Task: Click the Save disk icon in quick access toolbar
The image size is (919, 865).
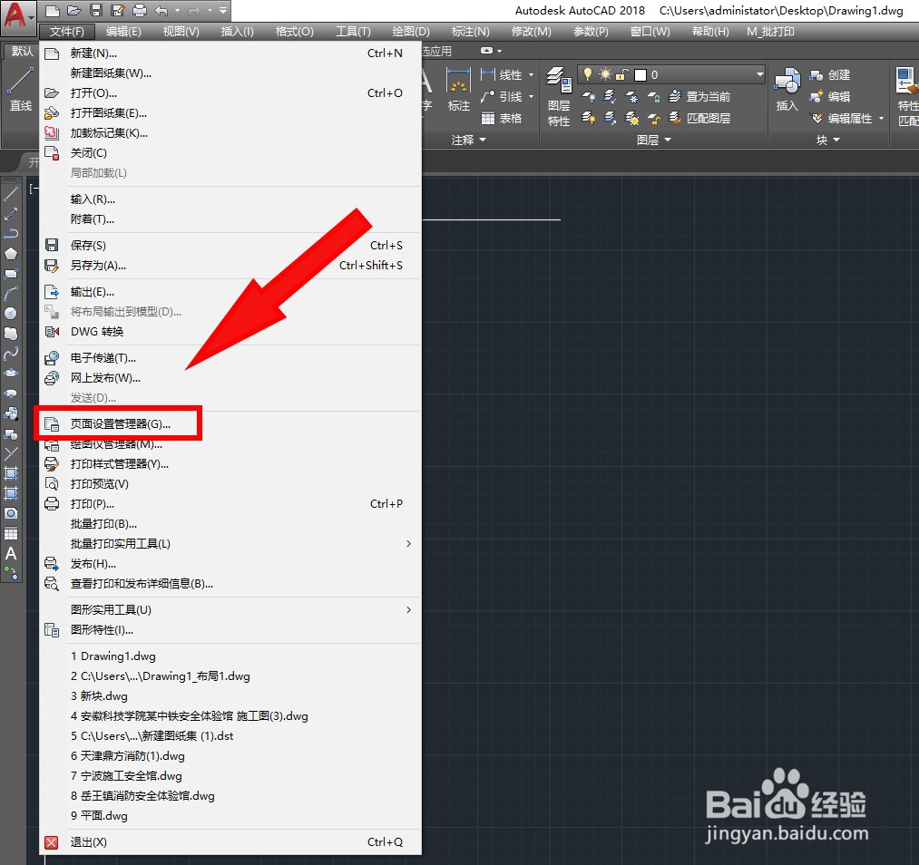Action: click(96, 11)
